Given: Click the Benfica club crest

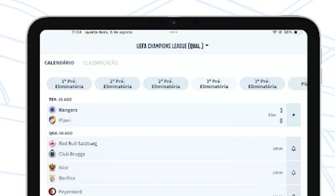Looking at the screenshot, I should pos(52,178).
